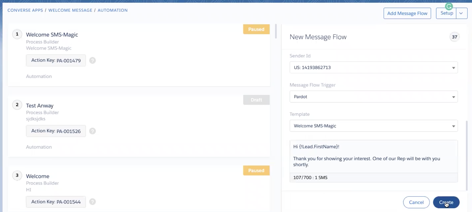Viewport: 472px width, 212px height.
Task: Create the new message flow
Action: point(446,202)
